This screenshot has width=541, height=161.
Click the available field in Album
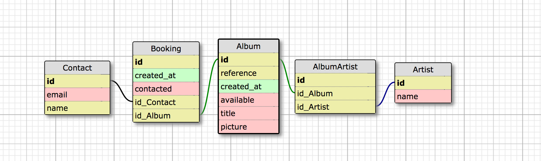pyautogui.click(x=249, y=100)
